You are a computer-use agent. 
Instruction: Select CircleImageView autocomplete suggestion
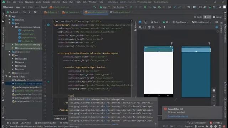coord(113,100)
